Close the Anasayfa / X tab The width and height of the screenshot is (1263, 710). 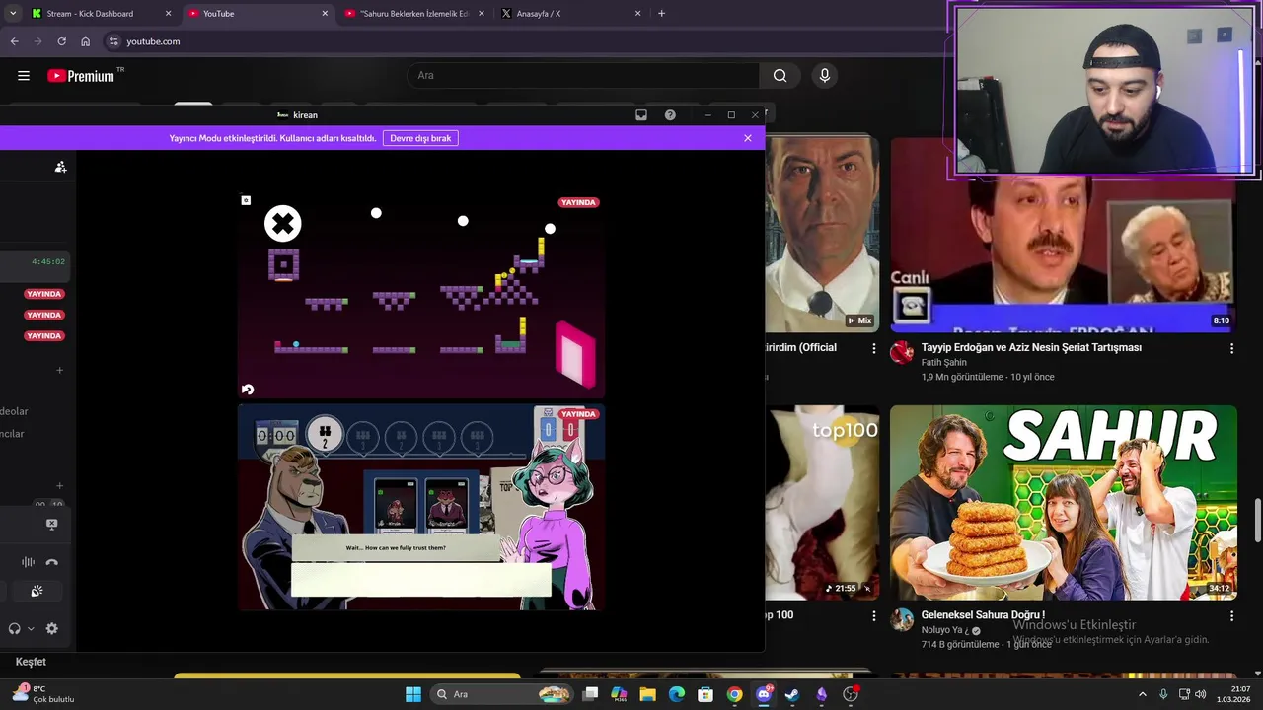637,14
